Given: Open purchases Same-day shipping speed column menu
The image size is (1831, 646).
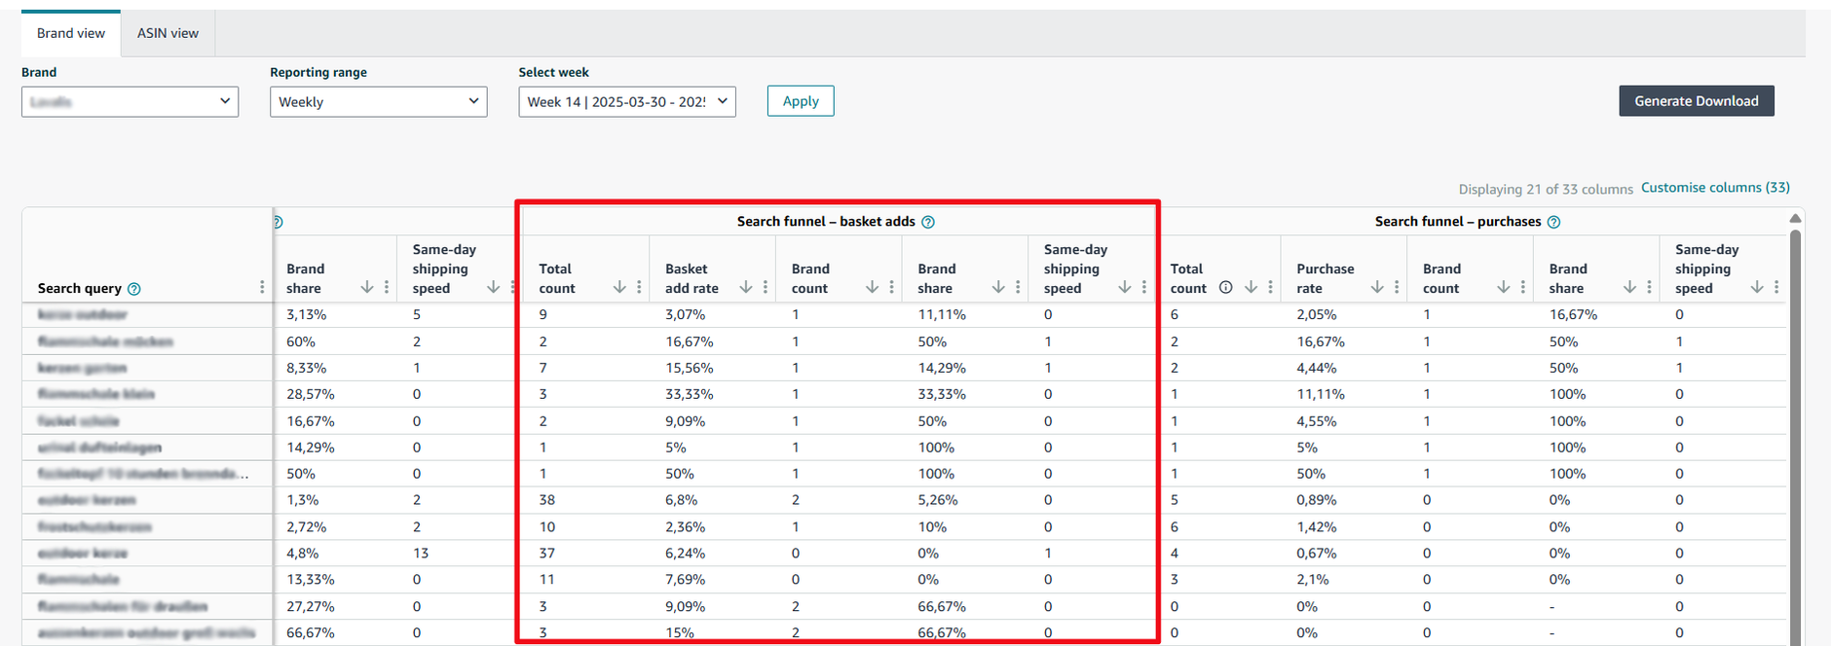Looking at the screenshot, I should pos(1776,287).
